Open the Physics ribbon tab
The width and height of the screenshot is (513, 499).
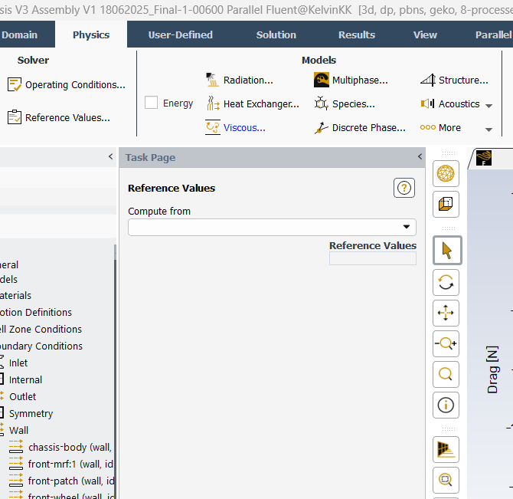click(91, 34)
